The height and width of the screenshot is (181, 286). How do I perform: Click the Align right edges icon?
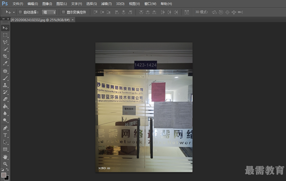point(130,12)
